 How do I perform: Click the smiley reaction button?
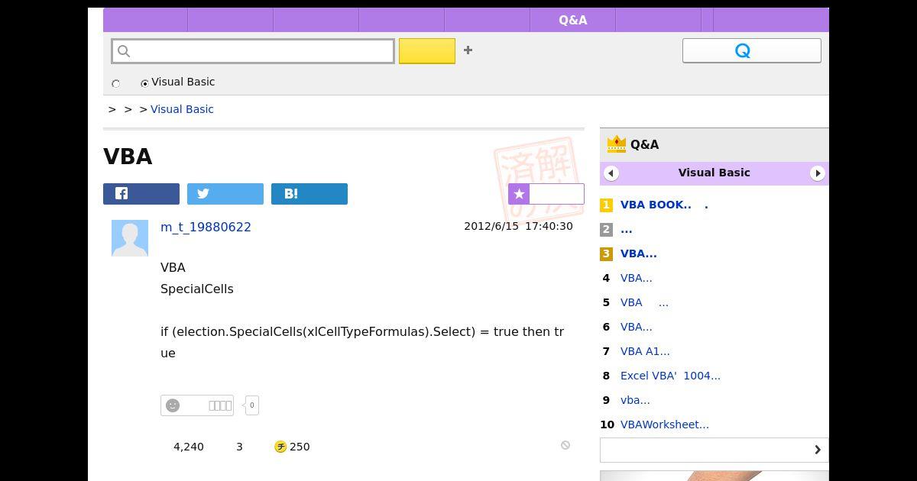197,405
